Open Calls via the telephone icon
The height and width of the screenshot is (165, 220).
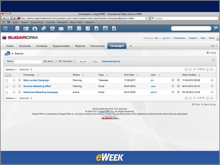pyautogui.click(x=52, y=29)
